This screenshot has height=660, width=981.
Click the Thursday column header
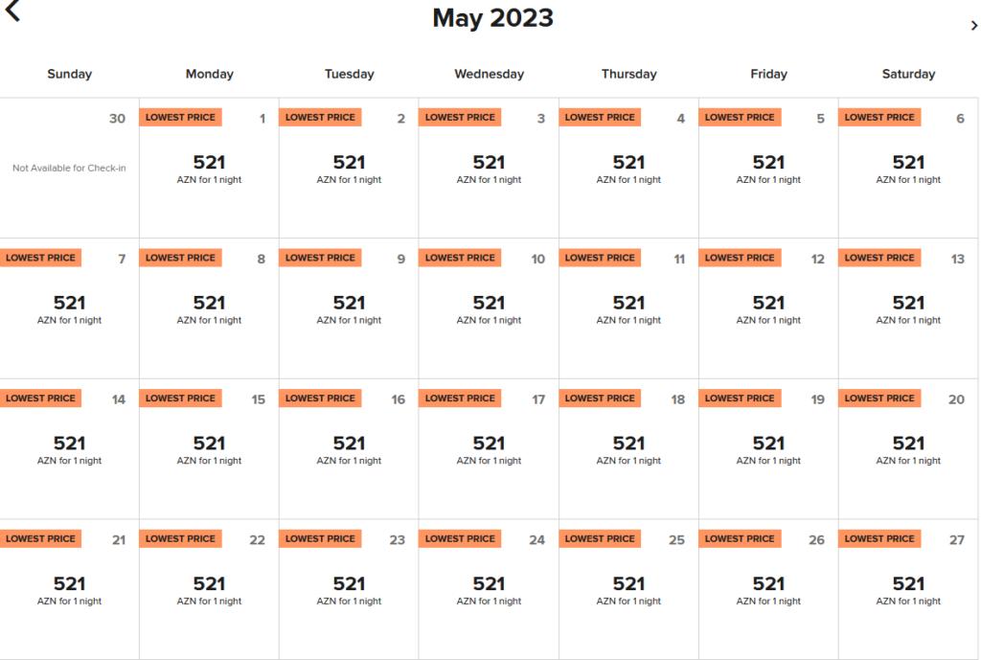click(628, 74)
